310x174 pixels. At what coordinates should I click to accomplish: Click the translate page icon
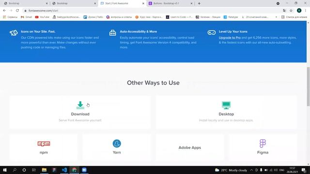284,11
